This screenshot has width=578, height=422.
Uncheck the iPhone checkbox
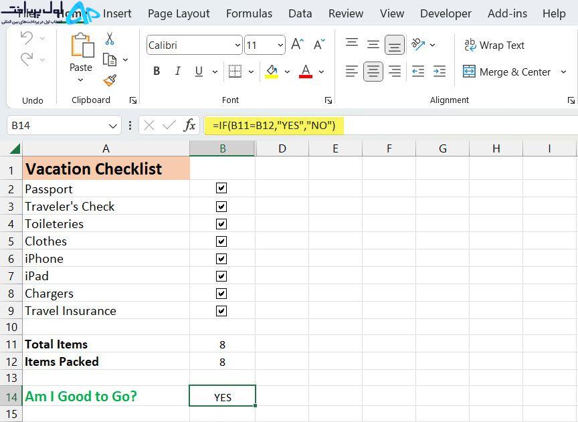(221, 259)
